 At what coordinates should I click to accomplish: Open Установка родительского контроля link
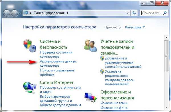pyautogui.click(x=119, y=78)
